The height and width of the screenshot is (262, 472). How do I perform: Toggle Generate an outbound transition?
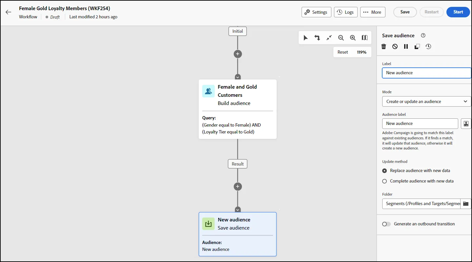point(386,224)
